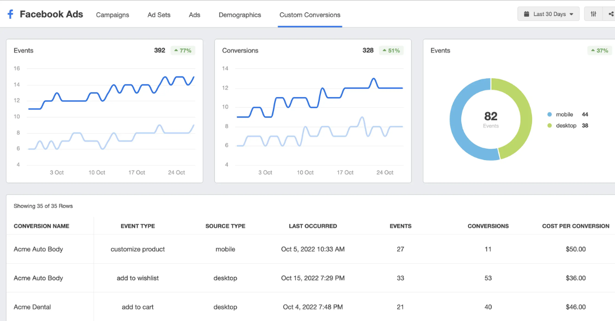
Task: Click the 37% increase badge on donut card
Action: click(x=599, y=51)
